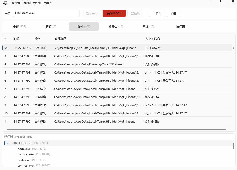Switch to the 全部 (459) tab
This screenshot has width=237, height=170.
click(x=19, y=27)
